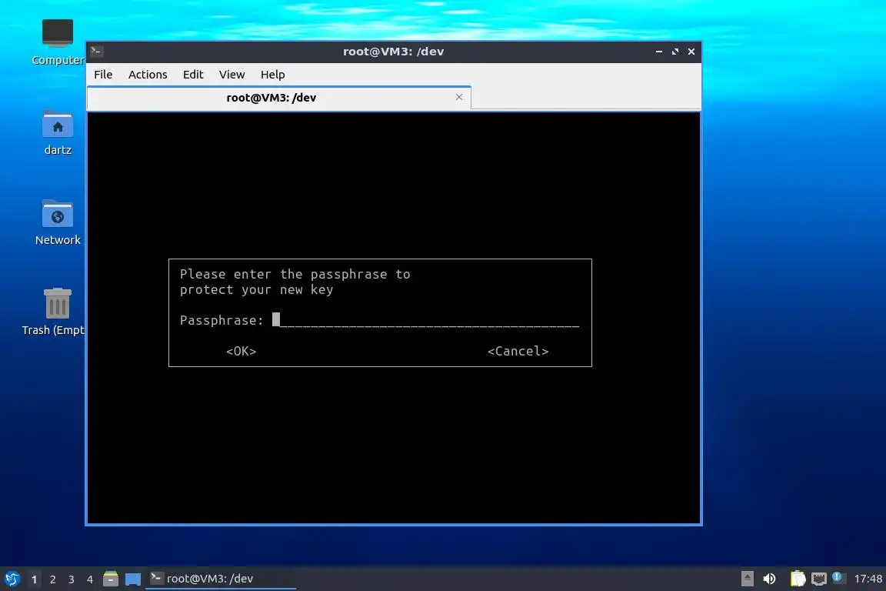
Task: Open the Actions menu
Action: [148, 75]
